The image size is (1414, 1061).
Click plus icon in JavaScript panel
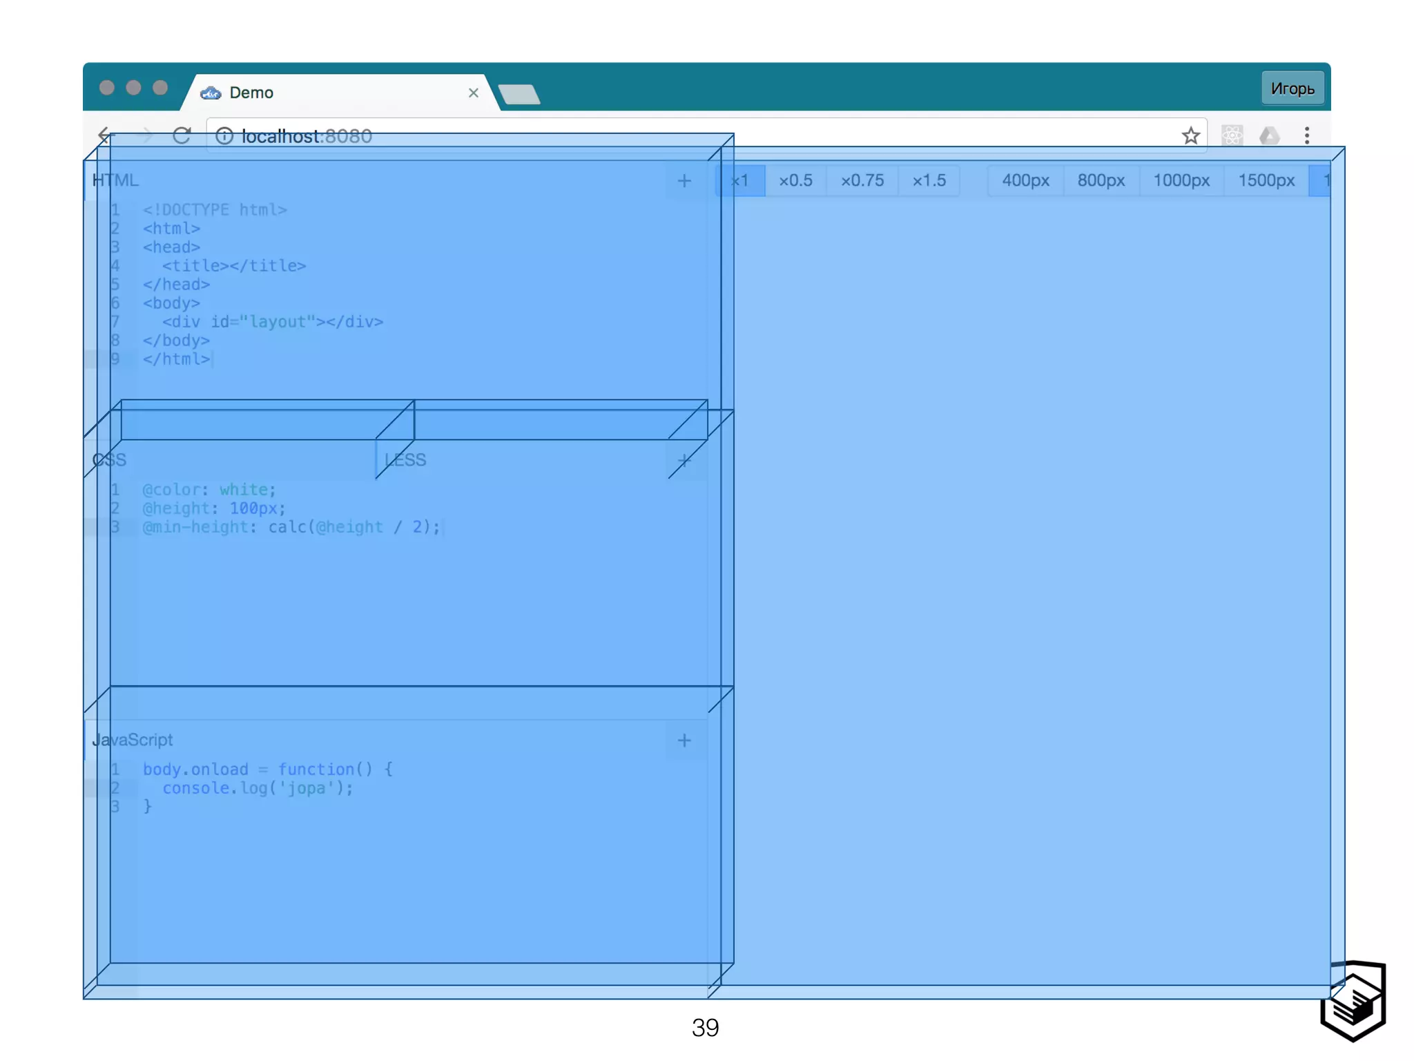click(x=684, y=740)
